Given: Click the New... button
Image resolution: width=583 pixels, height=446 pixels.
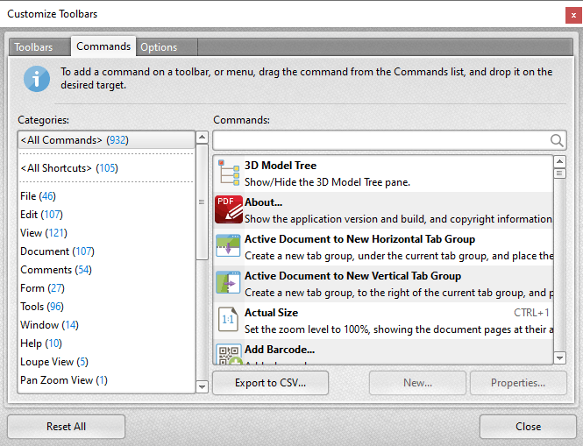Looking at the screenshot, I should [x=417, y=382].
